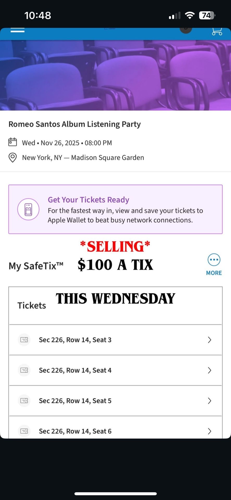Tap the My SafeTix label

(36, 265)
